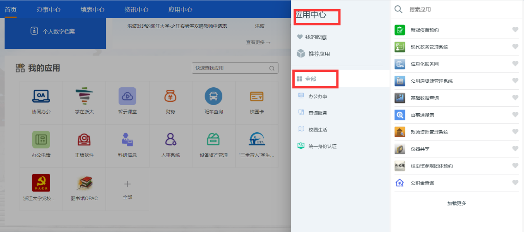Open the 正版软件 app icon
Screen dimensions: 524x232
pos(84,139)
